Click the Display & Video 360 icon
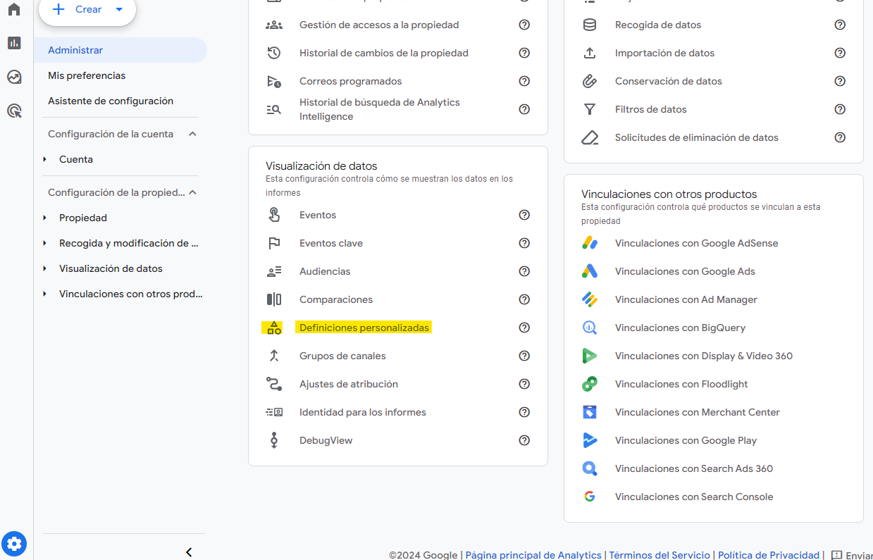 pos(590,356)
